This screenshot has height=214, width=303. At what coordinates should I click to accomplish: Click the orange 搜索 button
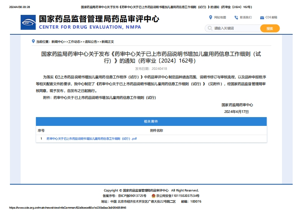[270, 28]
